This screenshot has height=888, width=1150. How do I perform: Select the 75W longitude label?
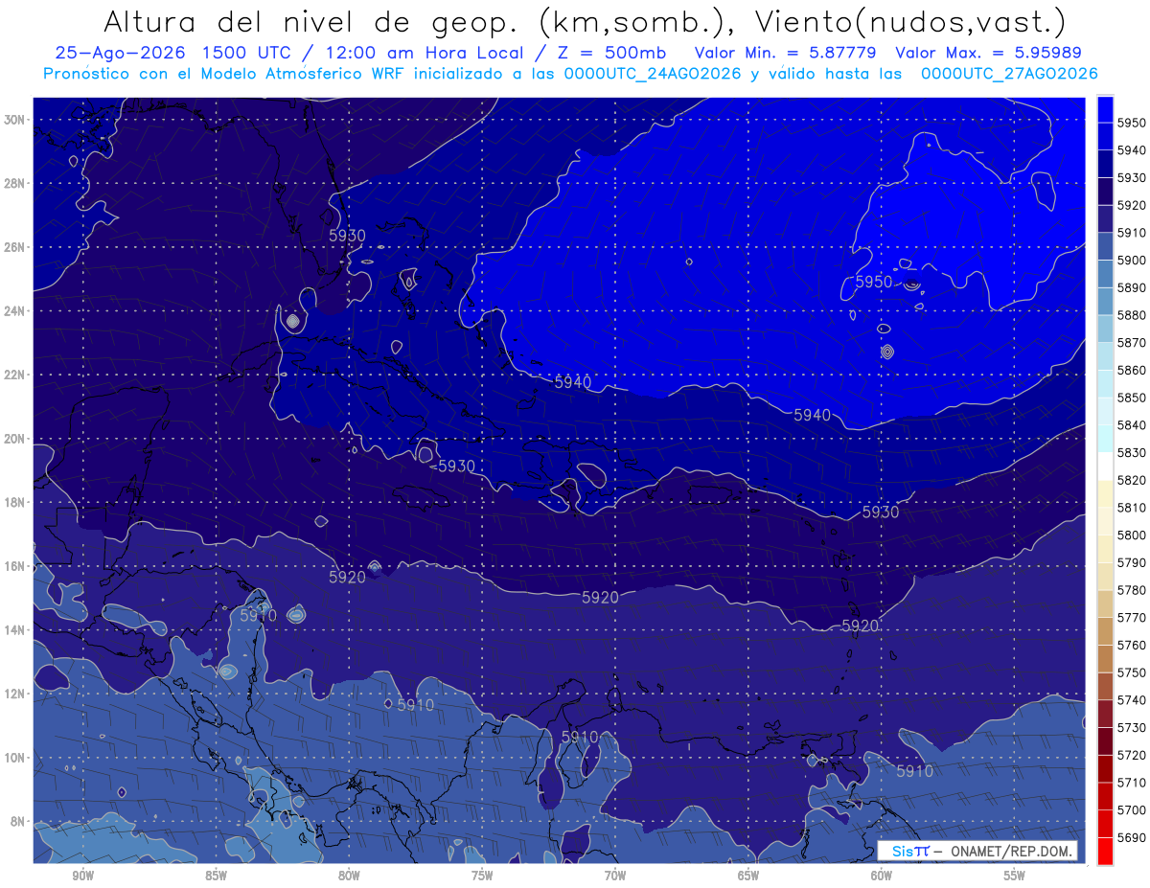tap(482, 876)
